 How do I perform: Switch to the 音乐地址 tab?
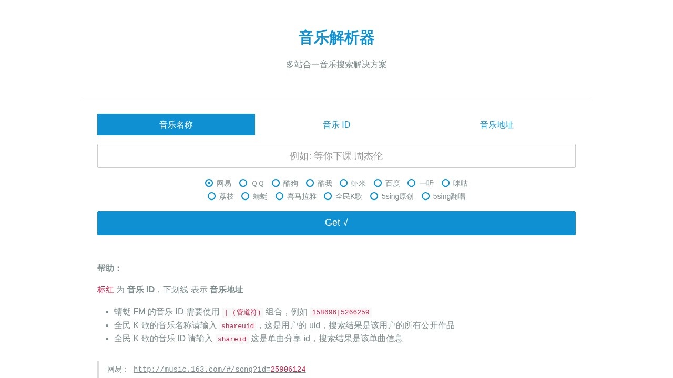click(x=496, y=124)
